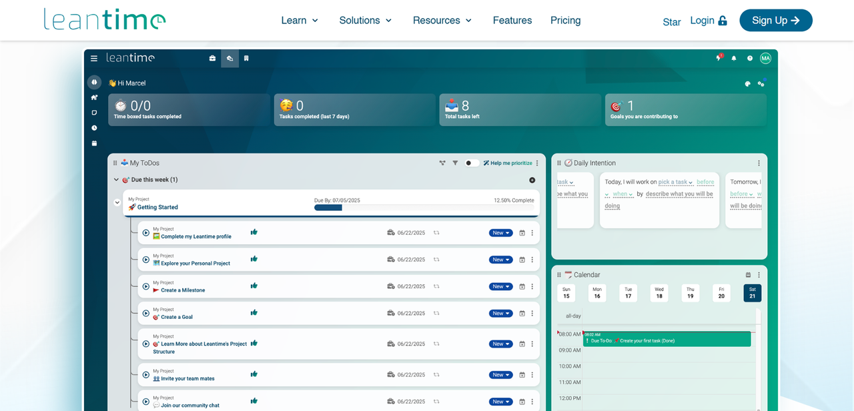The height and width of the screenshot is (411, 854).
Task: Click thumbs-up on Create a Goal task
Action: (254, 312)
